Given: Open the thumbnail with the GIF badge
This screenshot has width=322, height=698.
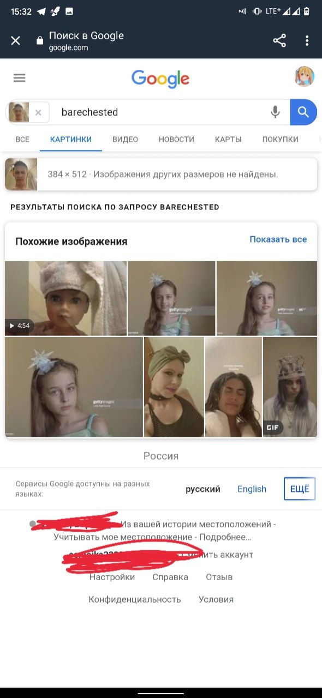Looking at the screenshot, I should pyautogui.click(x=290, y=387).
